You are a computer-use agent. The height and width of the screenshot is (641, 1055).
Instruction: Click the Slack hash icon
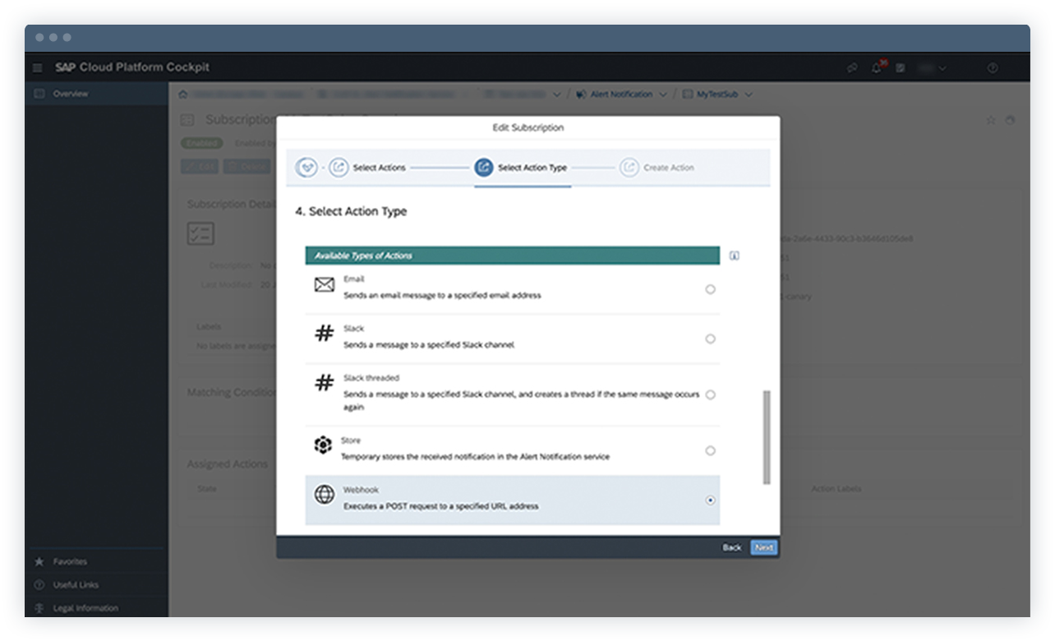tap(324, 333)
